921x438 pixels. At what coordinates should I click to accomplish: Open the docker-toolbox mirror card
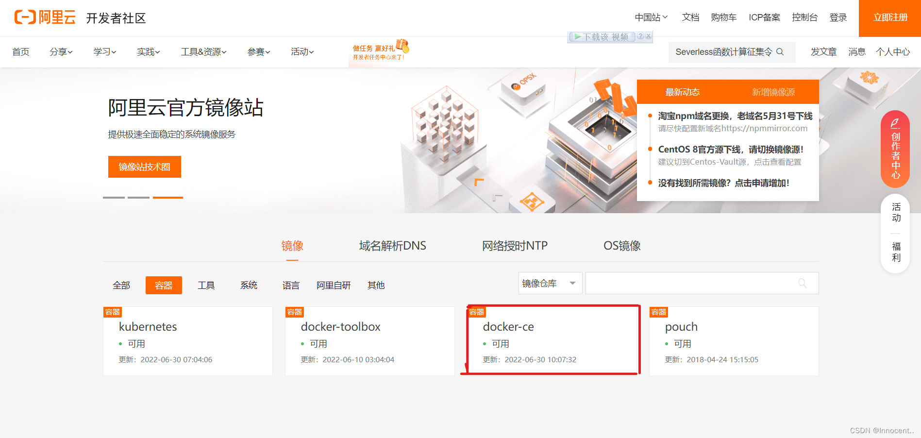tap(370, 341)
